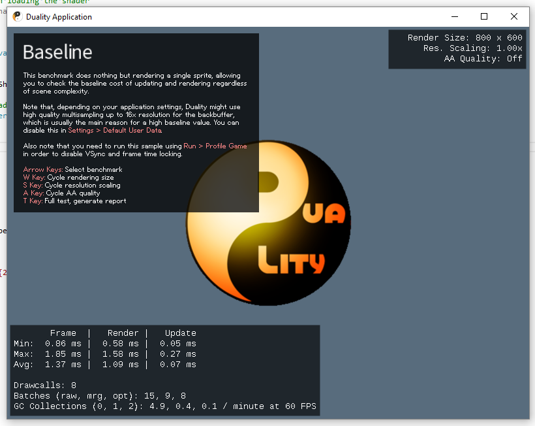
Task: Click the Min frame time 0.86 ms
Action: (x=63, y=344)
